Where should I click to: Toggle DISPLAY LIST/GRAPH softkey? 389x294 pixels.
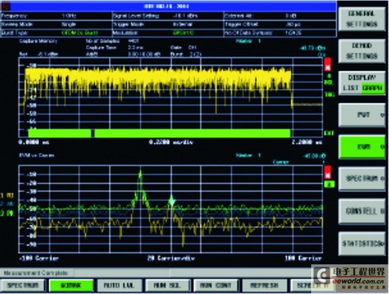[362, 83]
